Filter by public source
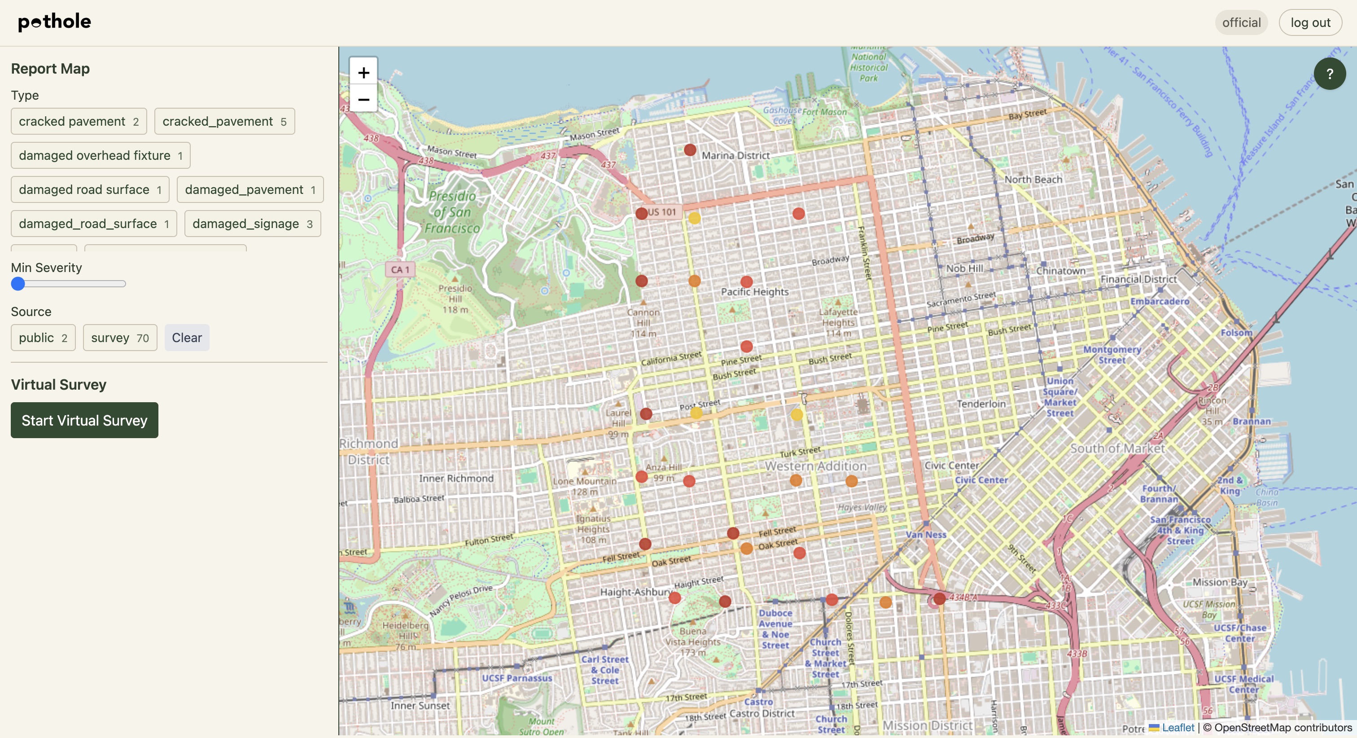This screenshot has height=738, width=1357. pos(43,338)
